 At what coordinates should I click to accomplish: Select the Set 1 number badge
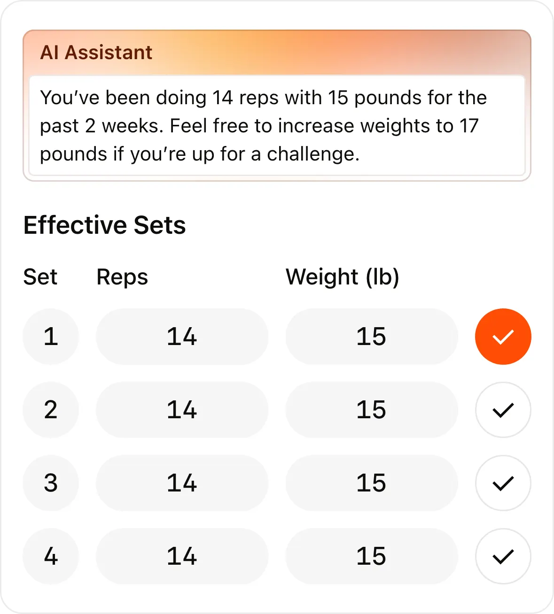[x=51, y=336]
